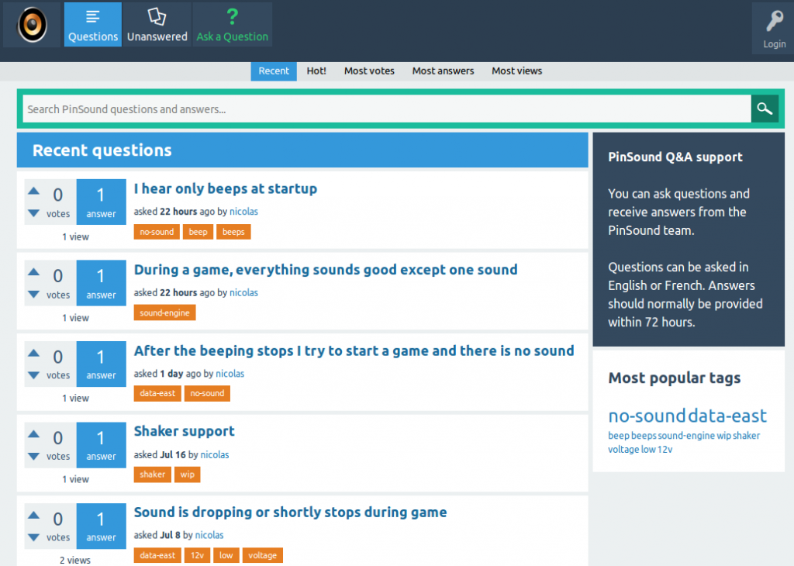Click 'sound-engine' in Most popular tags
This screenshot has height=566, width=794.
(x=686, y=436)
